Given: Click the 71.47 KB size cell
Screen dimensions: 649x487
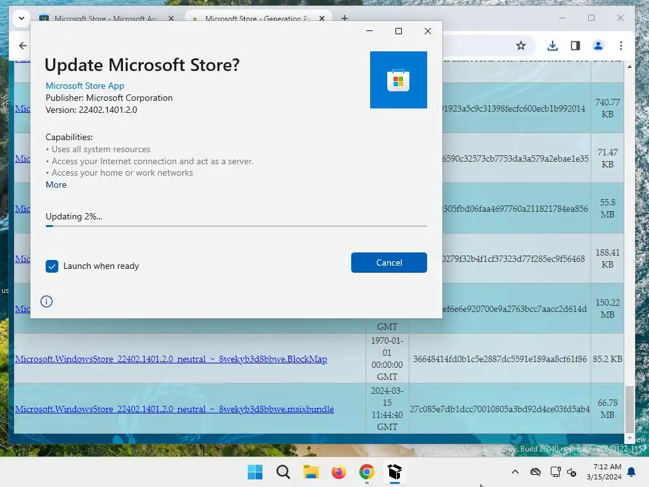Looking at the screenshot, I should [607, 158].
